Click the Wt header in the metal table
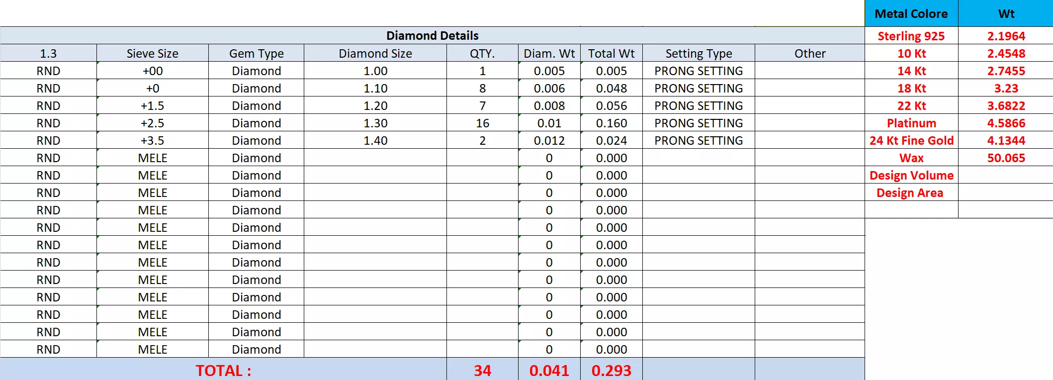Screen dimensions: 1053x380 pos(1006,13)
